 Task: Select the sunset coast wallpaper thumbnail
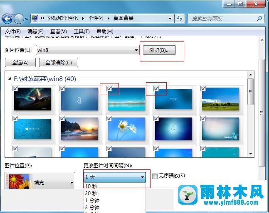point(79,129)
